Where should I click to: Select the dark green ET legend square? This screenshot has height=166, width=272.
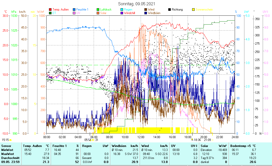(50, 13)
